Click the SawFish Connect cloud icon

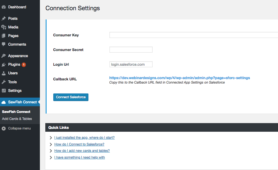[x=4, y=102]
